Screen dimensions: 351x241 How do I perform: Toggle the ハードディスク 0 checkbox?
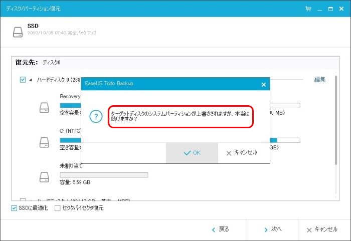click(x=23, y=80)
